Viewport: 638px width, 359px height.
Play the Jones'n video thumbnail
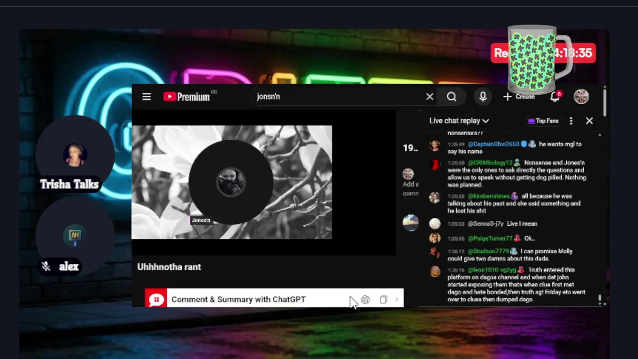tap(232, 182)
